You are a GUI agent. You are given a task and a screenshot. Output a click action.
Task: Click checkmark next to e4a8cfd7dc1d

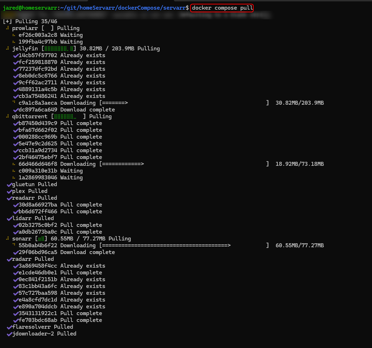pos(16,300)
